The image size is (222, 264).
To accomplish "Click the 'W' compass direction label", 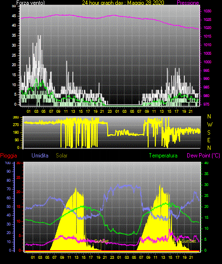I will click(x=210, y=125).
